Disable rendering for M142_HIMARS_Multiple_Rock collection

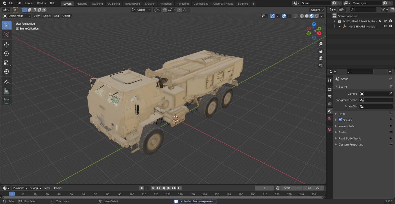pyautogui.click(x=390, y=21)
